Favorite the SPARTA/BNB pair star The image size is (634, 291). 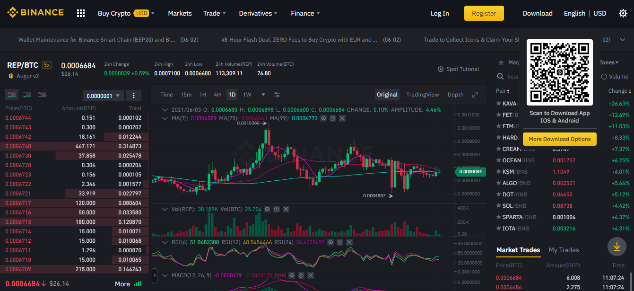point(498,217)
